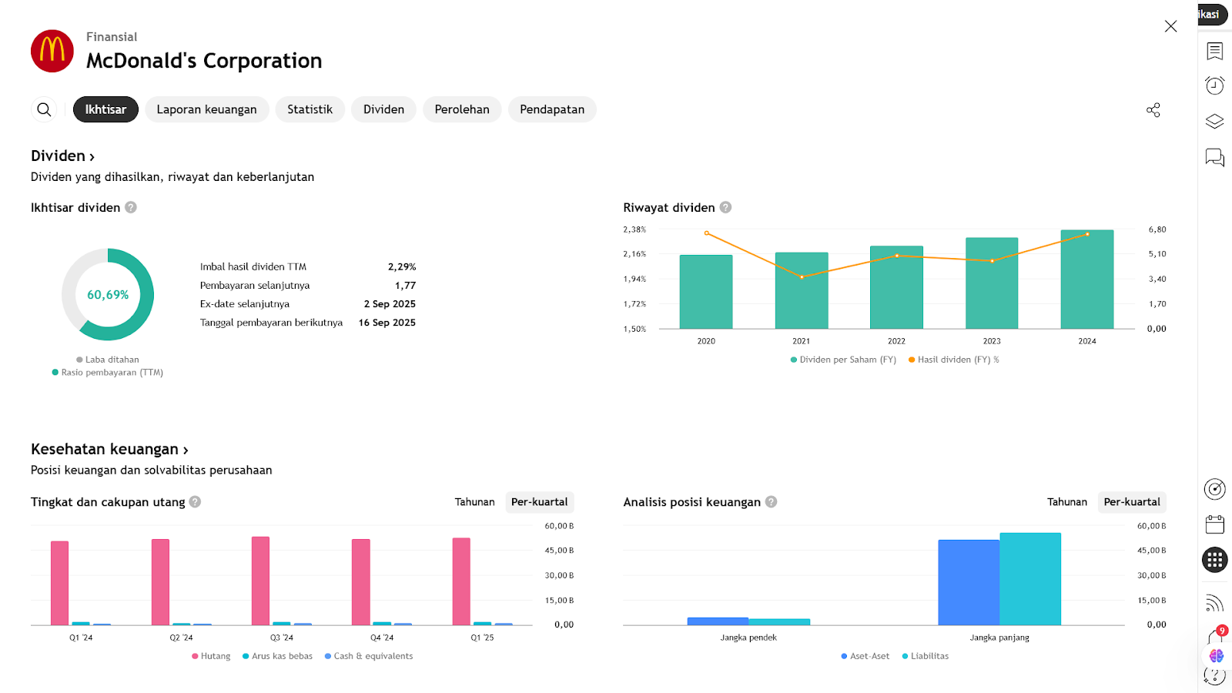Screen dimensions: 1232x693
Task: Open the calendar icon in sidebar
Action: [1214, 524]
